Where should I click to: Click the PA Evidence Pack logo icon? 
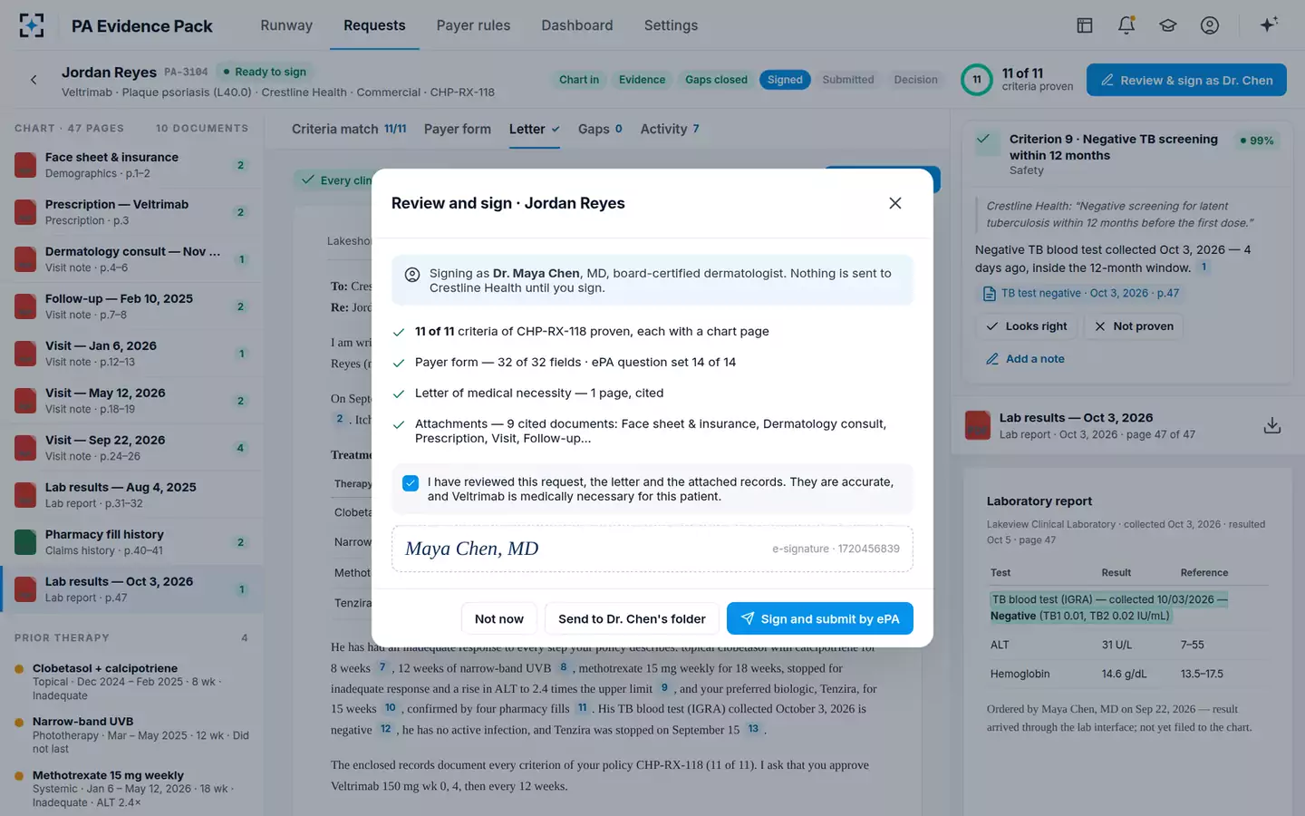pos(32,25)
